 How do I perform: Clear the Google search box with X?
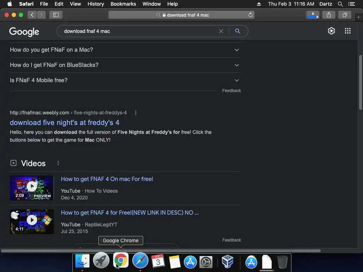coord(221,31)
